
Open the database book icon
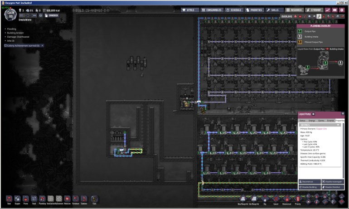335,10
